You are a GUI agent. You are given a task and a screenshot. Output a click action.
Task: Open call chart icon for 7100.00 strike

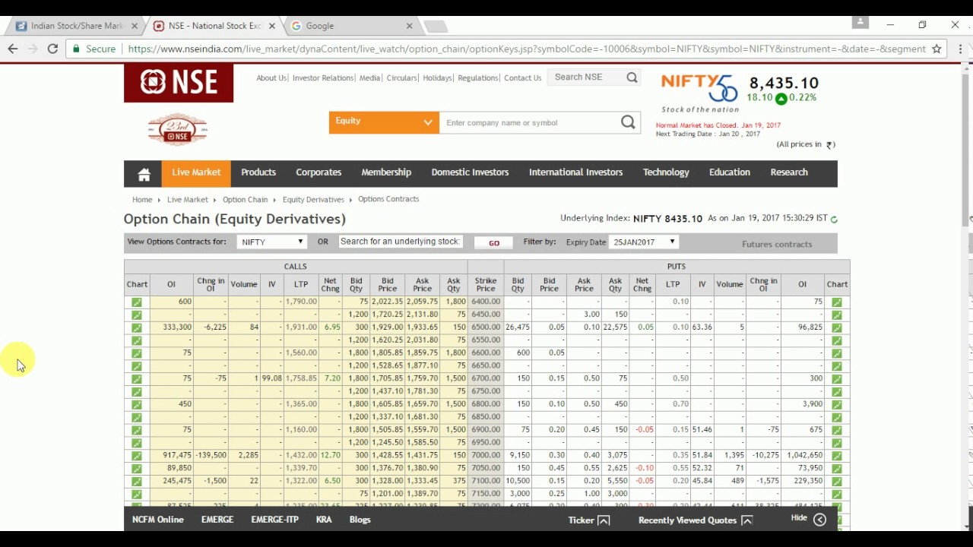point(136,481)
